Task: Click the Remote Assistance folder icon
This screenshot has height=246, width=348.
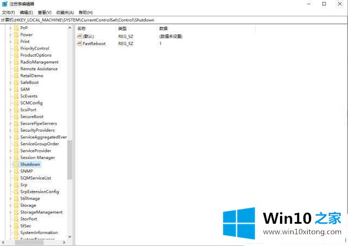Action: (x=16, y=69)
